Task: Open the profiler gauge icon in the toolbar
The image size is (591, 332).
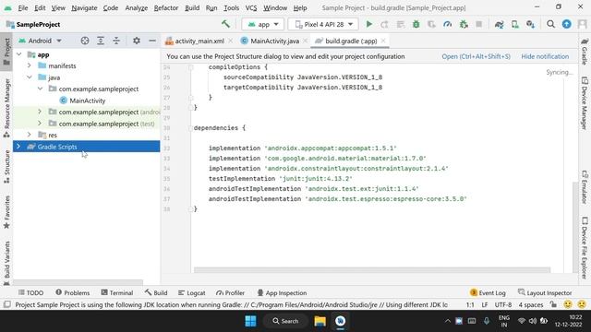Action: point(447,24)
